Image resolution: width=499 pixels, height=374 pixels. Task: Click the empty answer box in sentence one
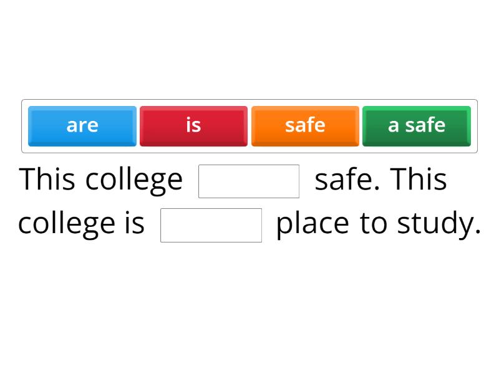click(249, 180)
